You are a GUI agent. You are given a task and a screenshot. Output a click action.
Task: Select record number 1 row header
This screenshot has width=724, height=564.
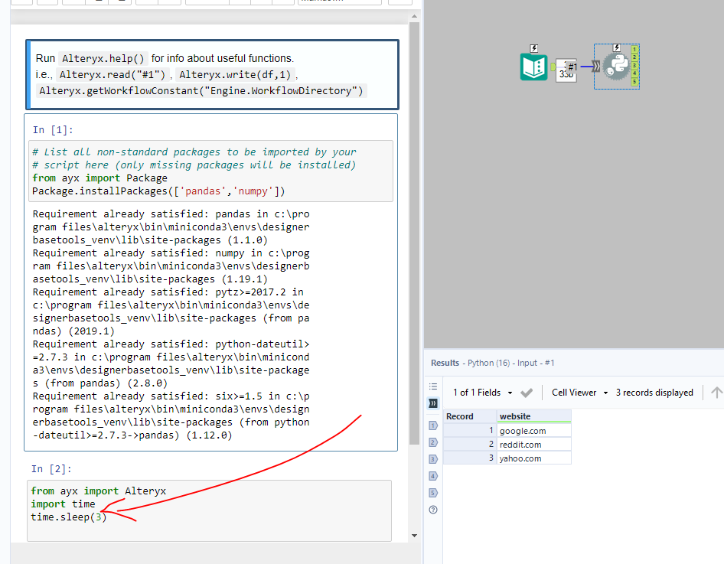470,431
